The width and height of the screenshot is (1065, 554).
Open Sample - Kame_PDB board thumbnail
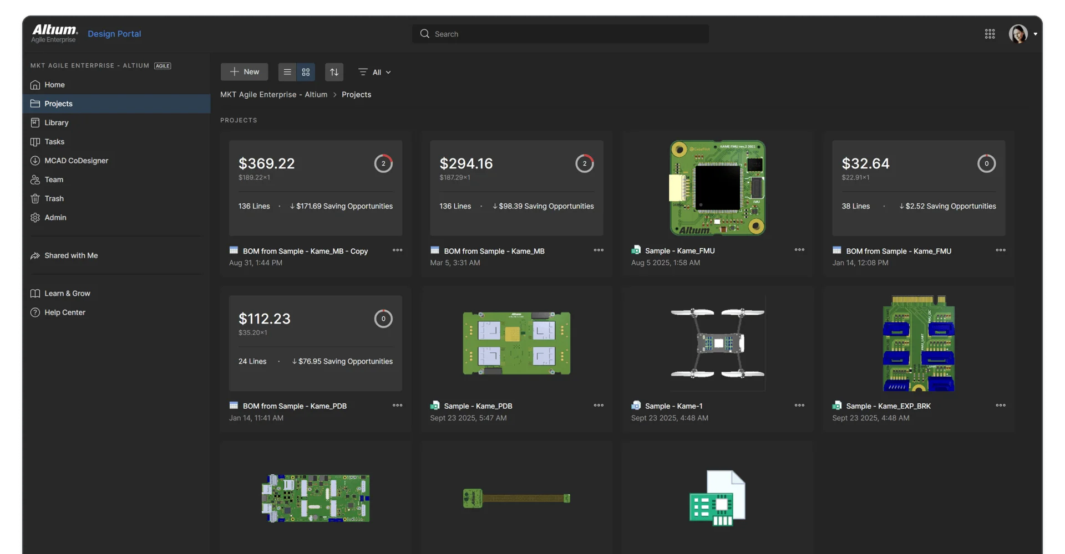click(x=516, y=343)
